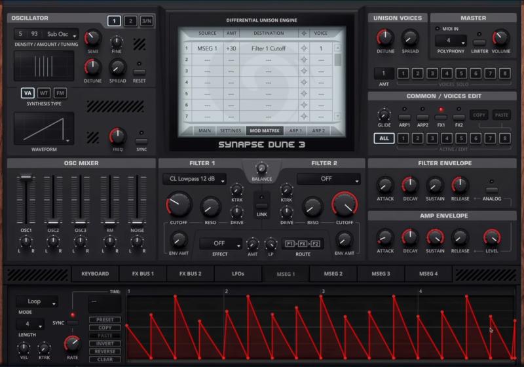Toggle the oscillator RESET switch
Viewport: 524px width, 367px height.
139,72
